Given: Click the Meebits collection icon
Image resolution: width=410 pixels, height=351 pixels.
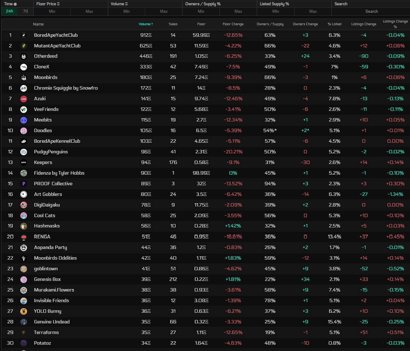Looking at the screenshot, I should pos(24,120).
